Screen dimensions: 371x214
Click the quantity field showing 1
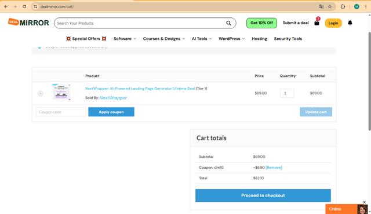(x=287, y=93)
